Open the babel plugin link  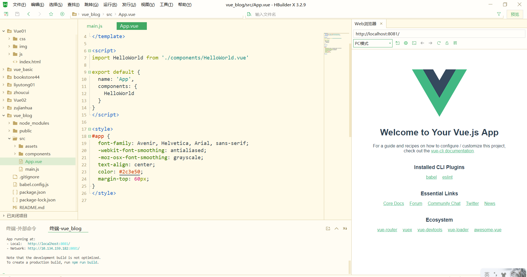pos(431,177)
